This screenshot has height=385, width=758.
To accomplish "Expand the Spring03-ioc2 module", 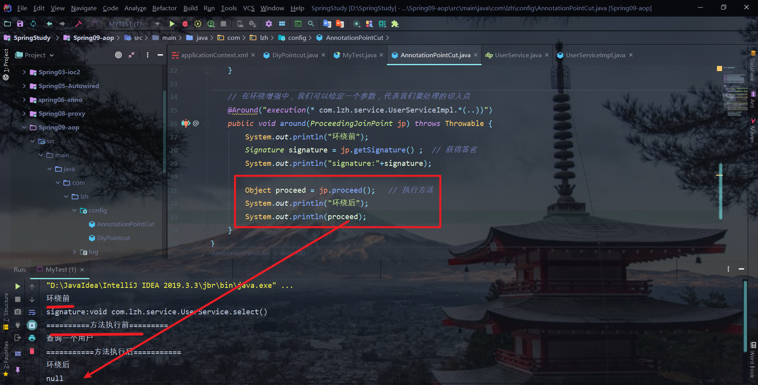I will point(24,72).
